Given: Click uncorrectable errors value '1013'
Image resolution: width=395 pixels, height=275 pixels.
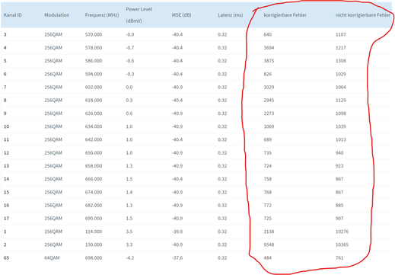Looking at the screenshot, I should click(341, 139).
